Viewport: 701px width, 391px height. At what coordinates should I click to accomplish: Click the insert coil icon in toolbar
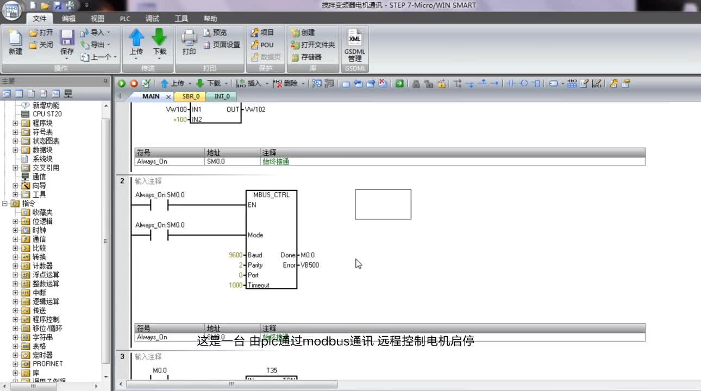(524, 84)
